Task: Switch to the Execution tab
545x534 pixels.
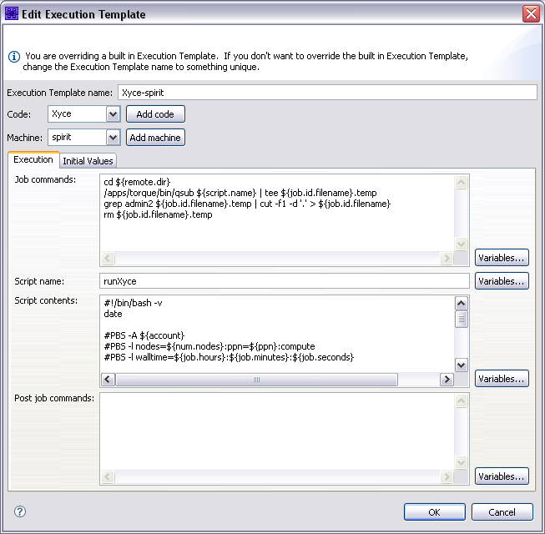Action: tap(33, 159)
